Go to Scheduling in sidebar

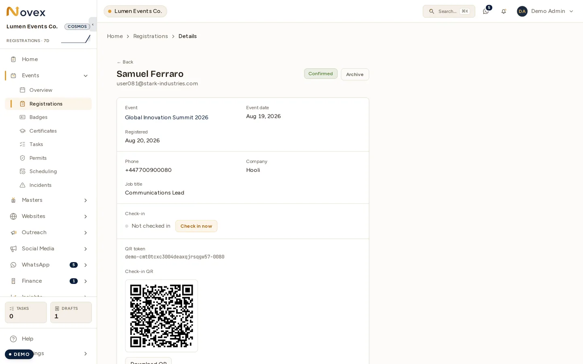[48, 171]
